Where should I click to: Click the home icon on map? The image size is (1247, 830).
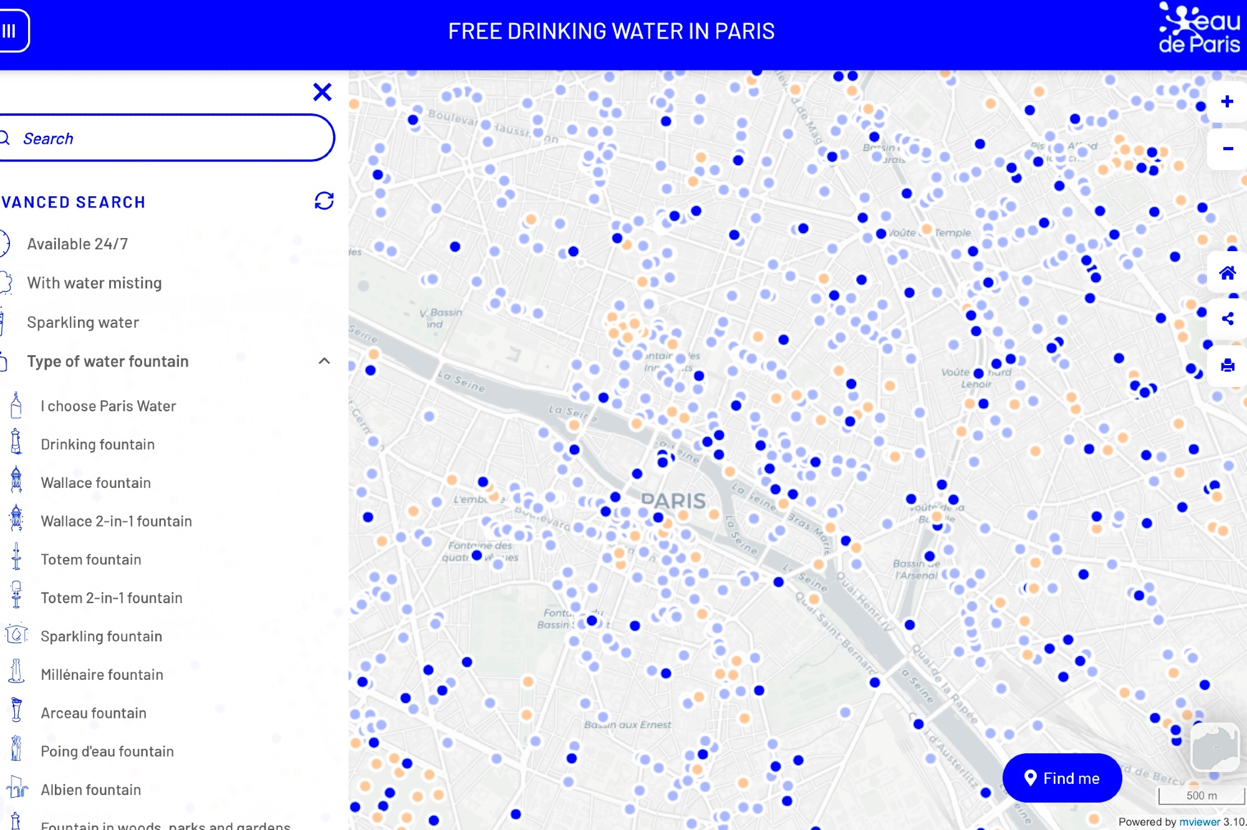click(1227, 273)
